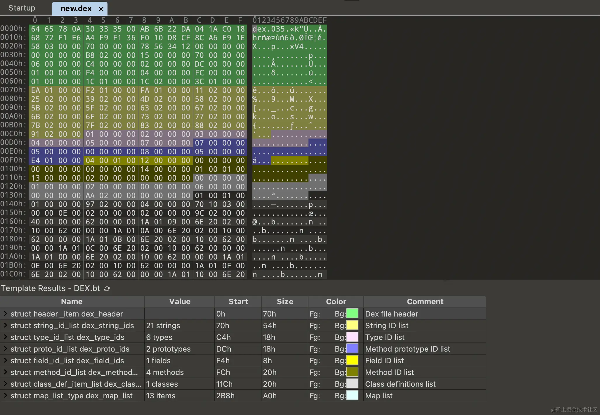Click 'dex.035' text in ASCII column
The image size is (600, 415).
coord(269,29)
